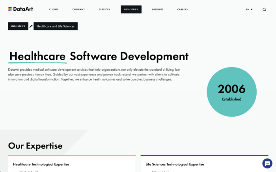Click the Healthcare Software Development heading

pyautogui.click(x=99, y=56)
